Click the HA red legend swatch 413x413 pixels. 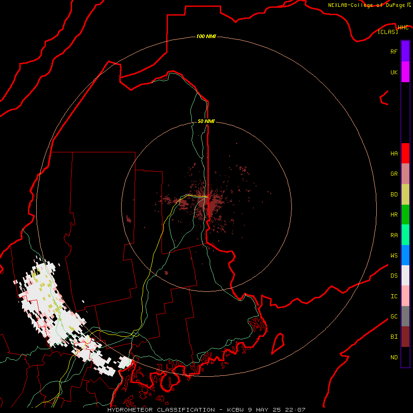coord(405,153)
